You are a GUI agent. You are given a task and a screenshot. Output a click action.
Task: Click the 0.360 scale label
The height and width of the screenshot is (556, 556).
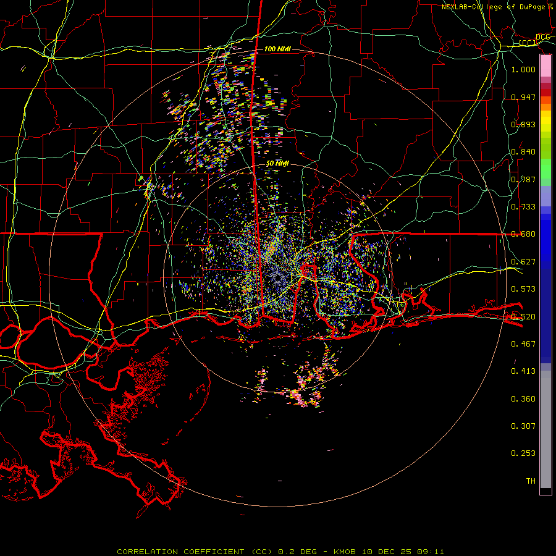(x=523, y=399)
